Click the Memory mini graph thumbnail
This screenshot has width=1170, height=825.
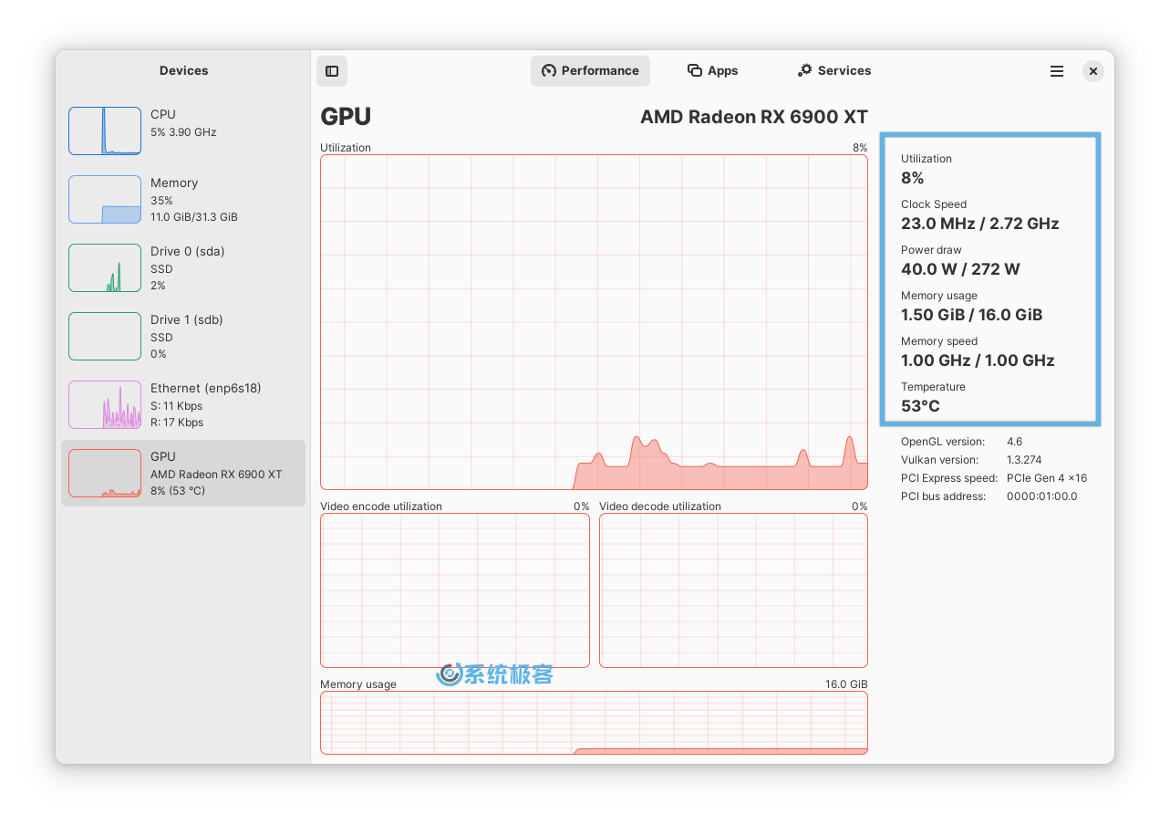105,199
